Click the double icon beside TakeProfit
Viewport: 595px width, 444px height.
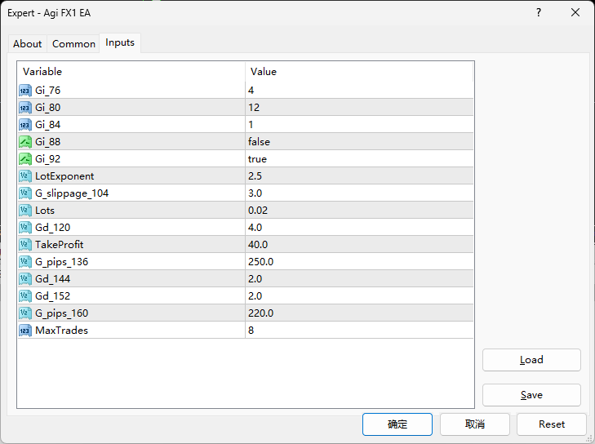click(x=25, y=244)
